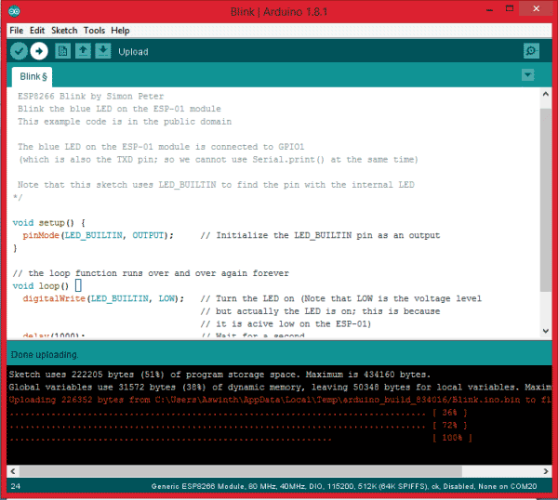Open the Serial Monitor magnifier icon

click(x=531, y=51)
